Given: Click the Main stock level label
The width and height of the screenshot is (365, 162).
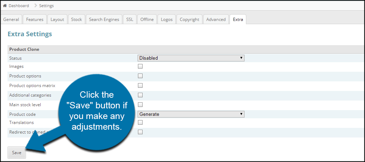Looking at the screenshot, I should pos(25,105).
